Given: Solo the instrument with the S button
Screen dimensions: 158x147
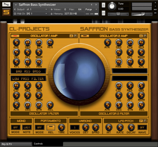Looking at the screenshot, I should pos(103,5).
